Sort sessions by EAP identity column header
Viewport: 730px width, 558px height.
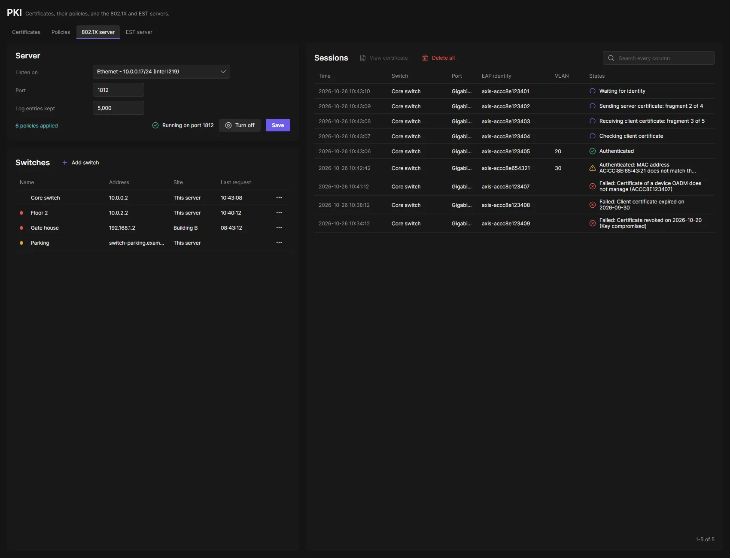(496, 76)
